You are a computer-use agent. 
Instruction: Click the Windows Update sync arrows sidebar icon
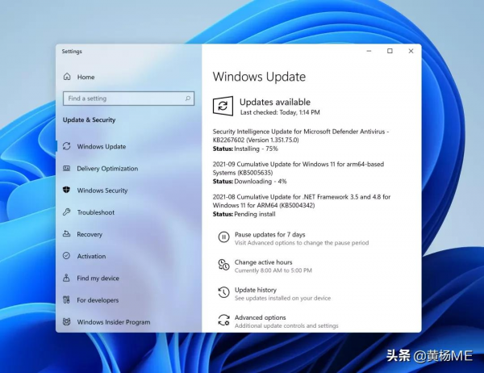click(x=67, y=146)
